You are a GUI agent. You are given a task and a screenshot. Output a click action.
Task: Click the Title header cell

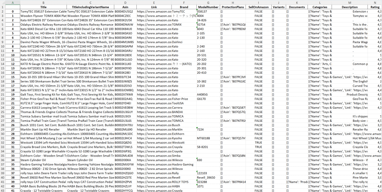[44, 7]
